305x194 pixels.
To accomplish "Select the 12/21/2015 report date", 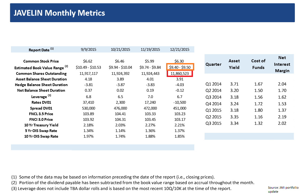I will pos(180,49).
